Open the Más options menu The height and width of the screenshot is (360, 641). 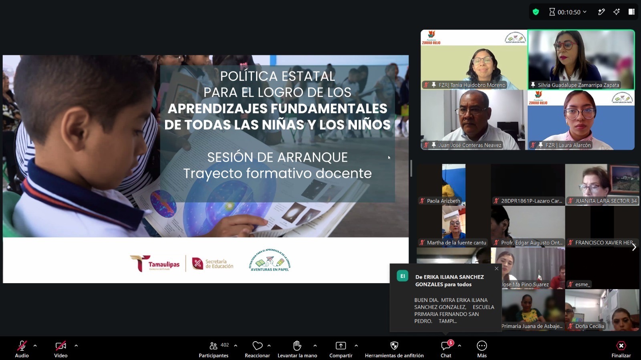482,349
